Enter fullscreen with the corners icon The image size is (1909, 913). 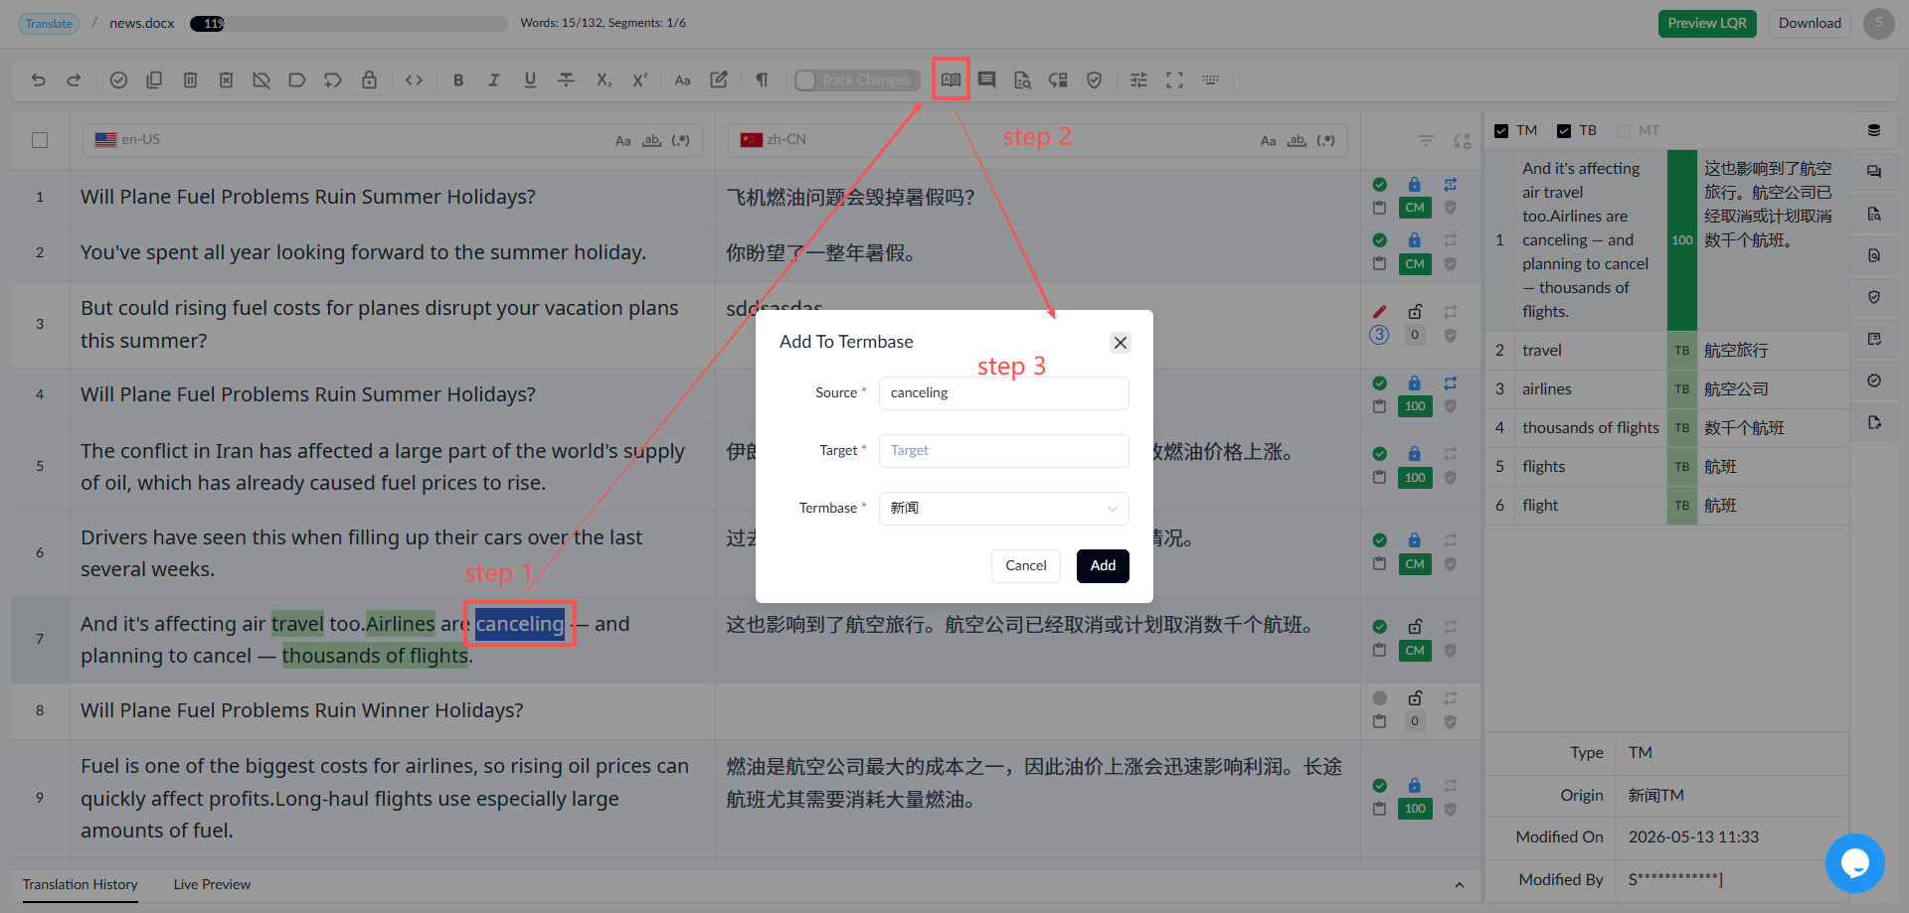point(1174,79)
